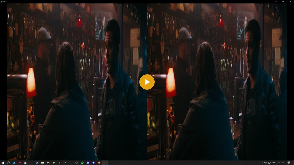Open the document editor icon in taskbar
Image resolution: width=294 pixels, height=165 pixels.
(25, 163)
